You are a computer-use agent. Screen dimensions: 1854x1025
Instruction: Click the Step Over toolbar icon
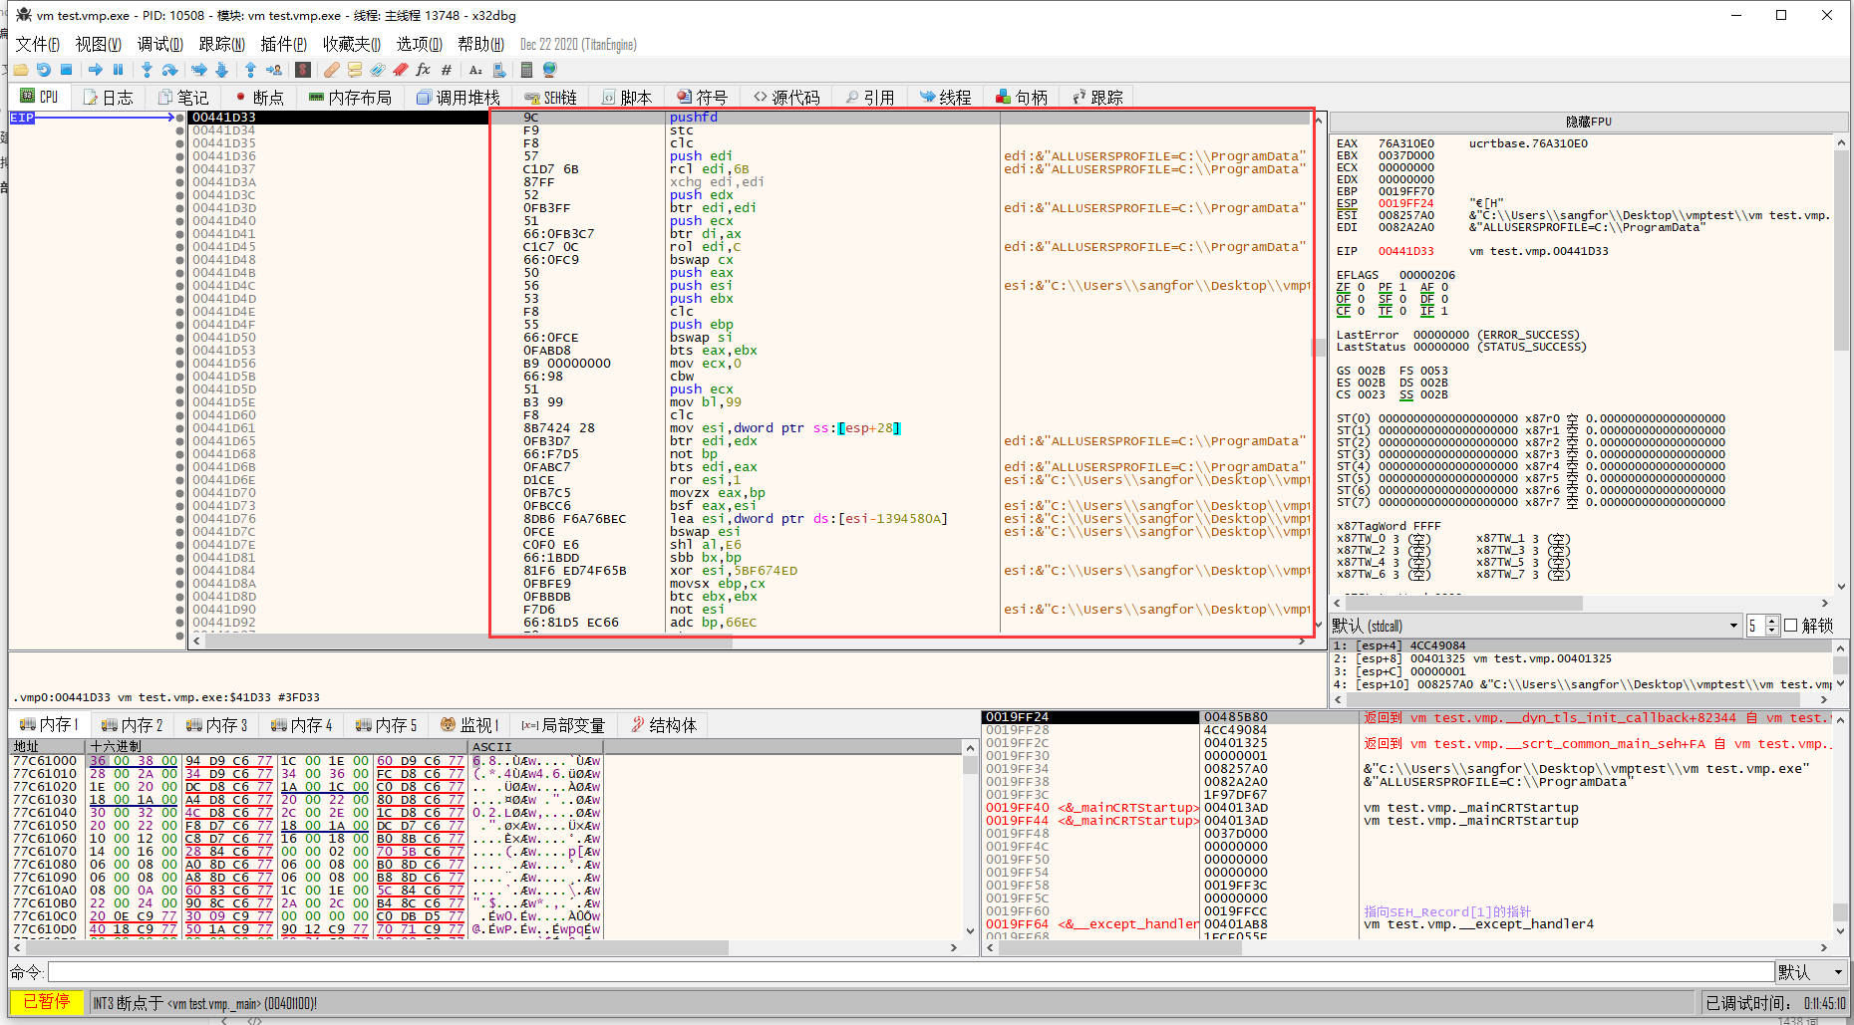[x=169, y=70]
